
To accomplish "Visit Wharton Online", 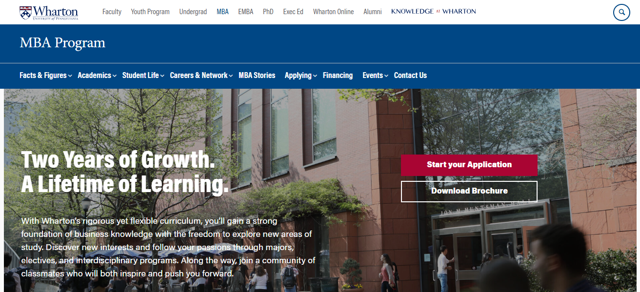I will [334, 12].
